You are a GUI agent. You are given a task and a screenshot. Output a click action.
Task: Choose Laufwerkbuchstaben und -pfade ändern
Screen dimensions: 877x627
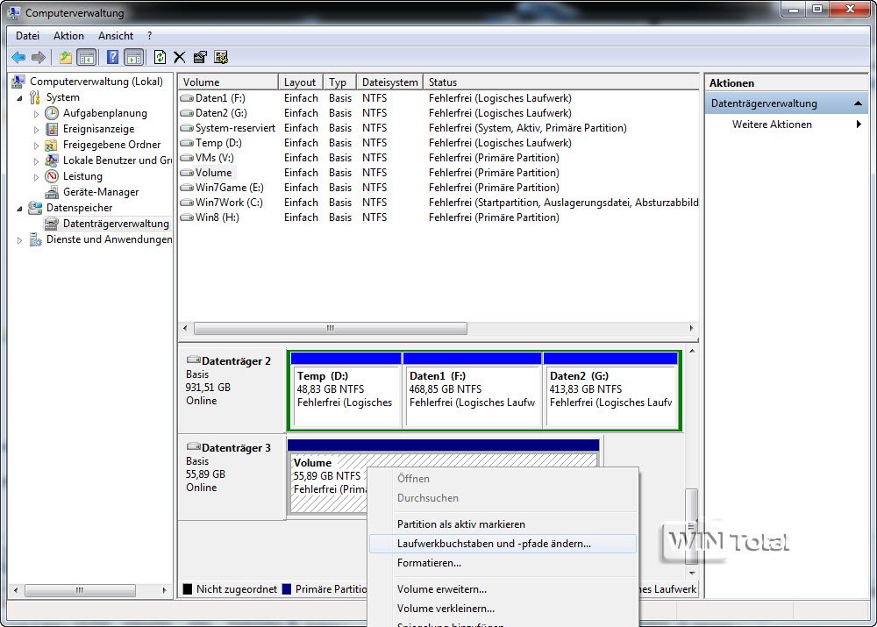[x=494, y=544]
